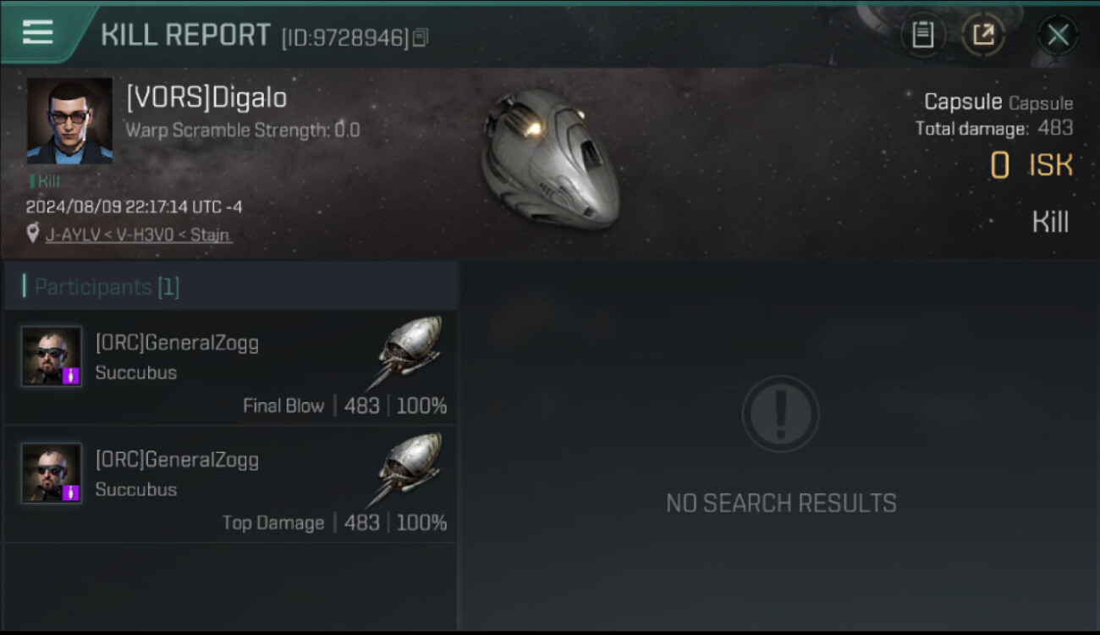Image resolution: width=1100 pixels, height=635 pixels.
Task: Click the Capsule ship image
Action: tap(550, 159)
